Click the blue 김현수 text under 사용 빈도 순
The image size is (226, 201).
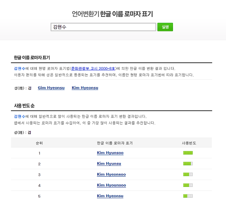(x=19, y=117)
